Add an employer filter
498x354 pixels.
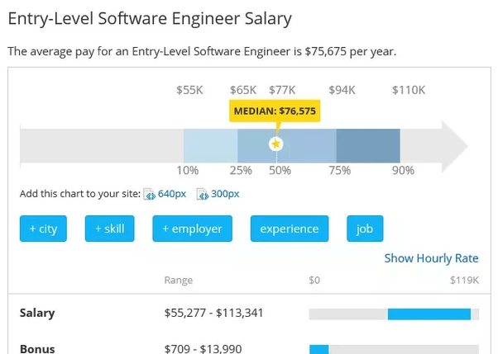(192, 229)
